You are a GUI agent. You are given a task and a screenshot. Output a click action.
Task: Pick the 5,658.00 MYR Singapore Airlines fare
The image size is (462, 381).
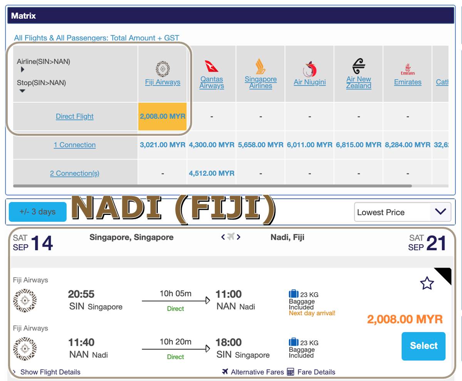coord(261,145)
